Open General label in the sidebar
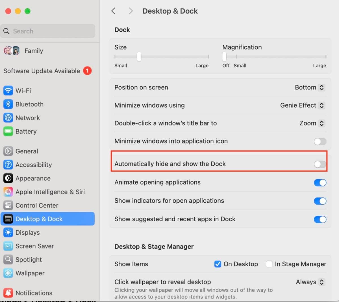Screen dimensions: 339x302 [x=27, y=151]
